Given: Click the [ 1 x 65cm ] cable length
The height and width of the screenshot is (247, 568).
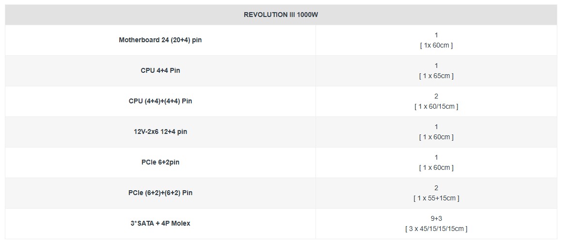Looking at the screenshot, I should 436,76.
